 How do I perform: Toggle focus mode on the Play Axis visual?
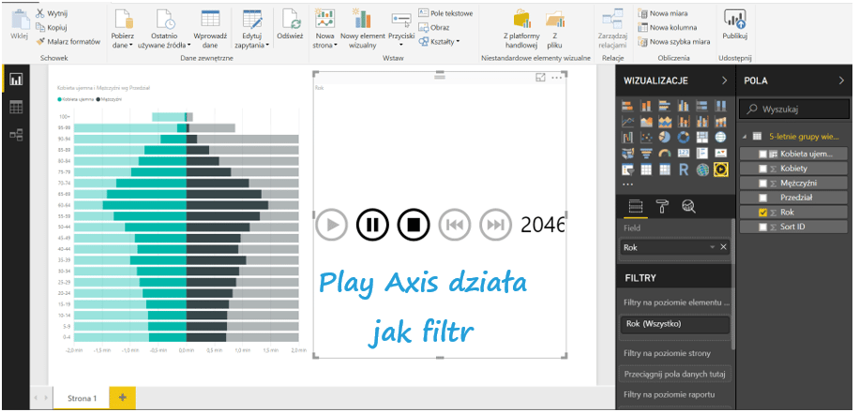click(541, 78)
